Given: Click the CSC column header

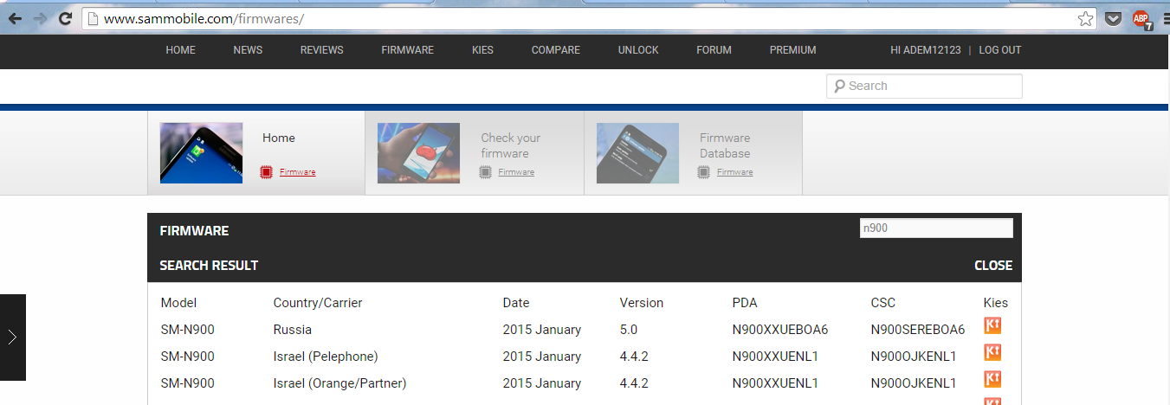Looking at the screenshot, I should tap(883, 303).
